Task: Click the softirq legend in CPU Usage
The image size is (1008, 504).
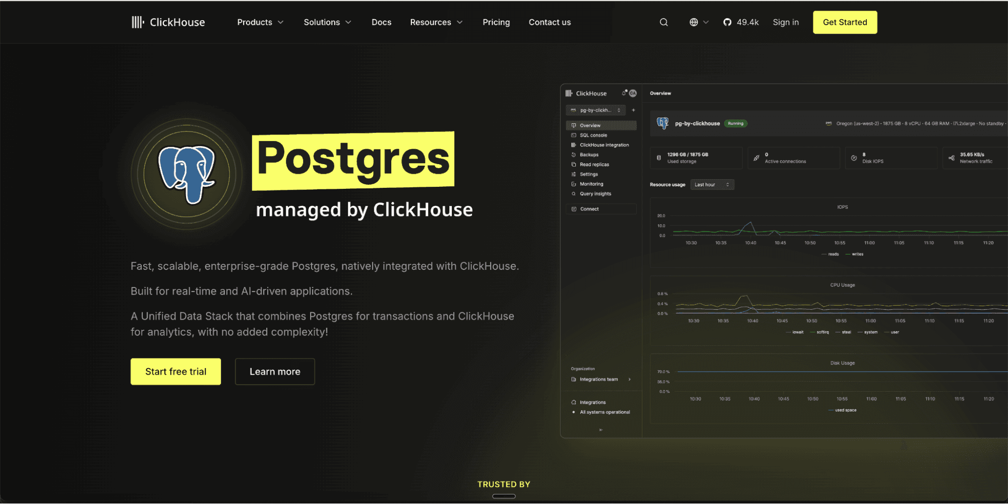Action: click(x=819, y=332)
